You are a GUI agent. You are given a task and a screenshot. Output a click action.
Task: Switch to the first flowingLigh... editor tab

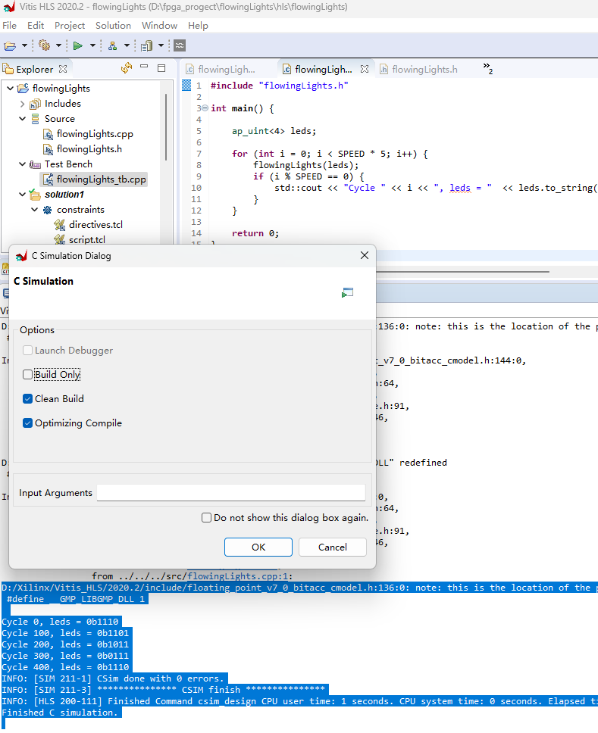[221, 69]
